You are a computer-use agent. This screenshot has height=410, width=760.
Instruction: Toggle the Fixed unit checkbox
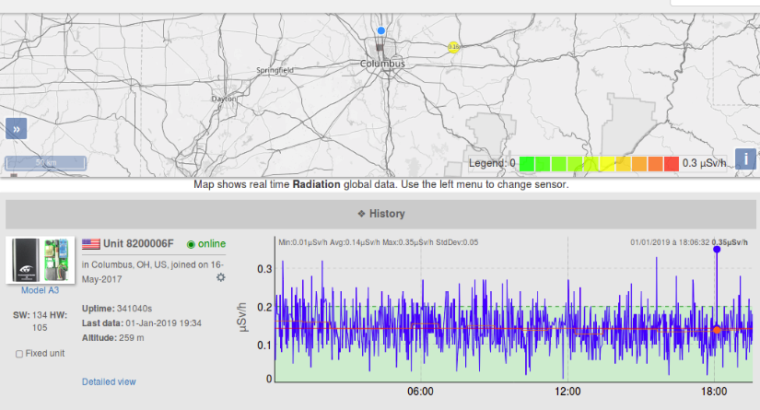tap(20, 354)
